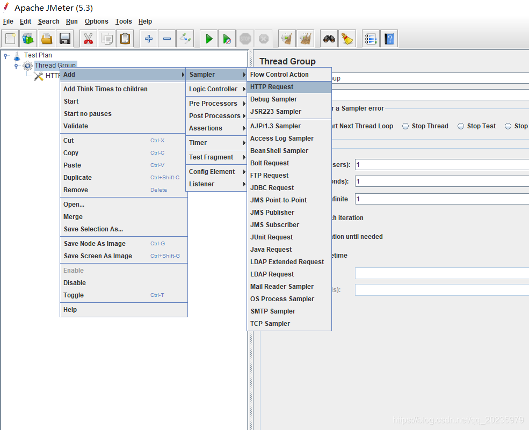
Task: Click the Ramp-up period seconds input field
Action: pyautogui.click(x=442, y=181)
